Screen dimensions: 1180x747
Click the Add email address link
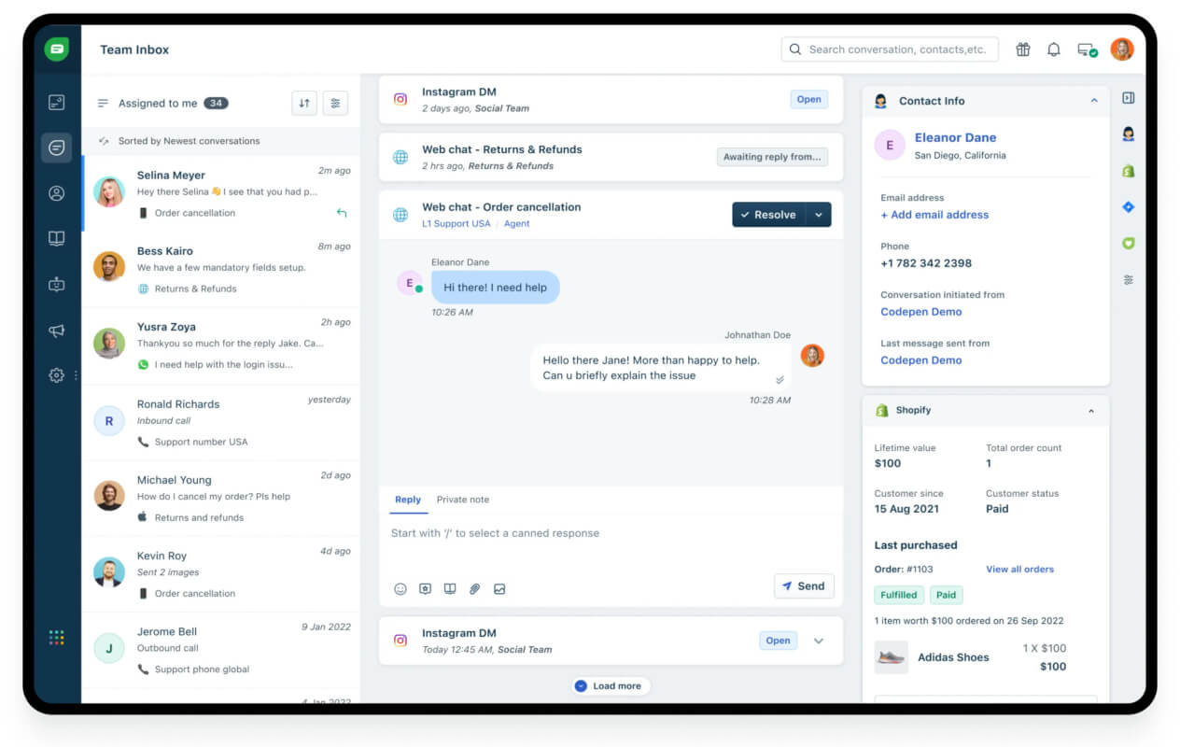[934, 215]
